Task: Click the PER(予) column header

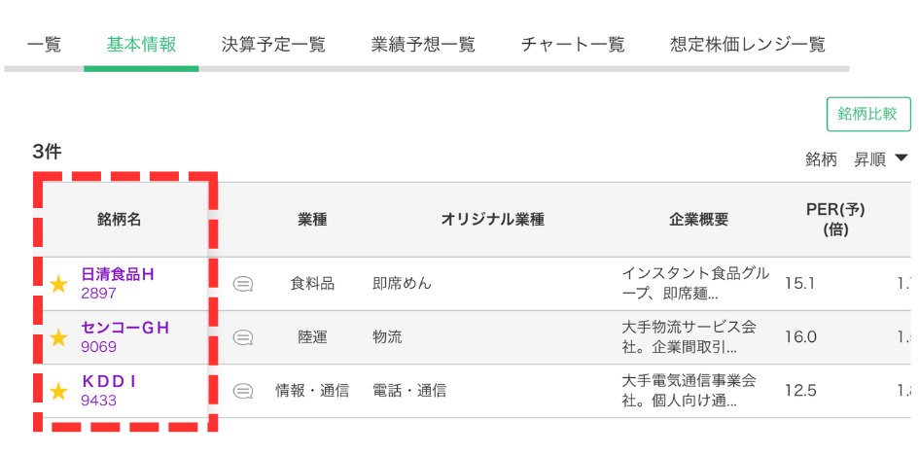Action: (835, 220)
